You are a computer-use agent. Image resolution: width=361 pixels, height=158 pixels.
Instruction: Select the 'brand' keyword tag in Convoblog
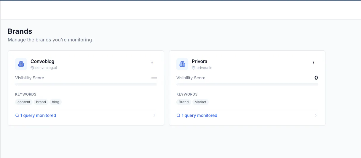(41, 102)
